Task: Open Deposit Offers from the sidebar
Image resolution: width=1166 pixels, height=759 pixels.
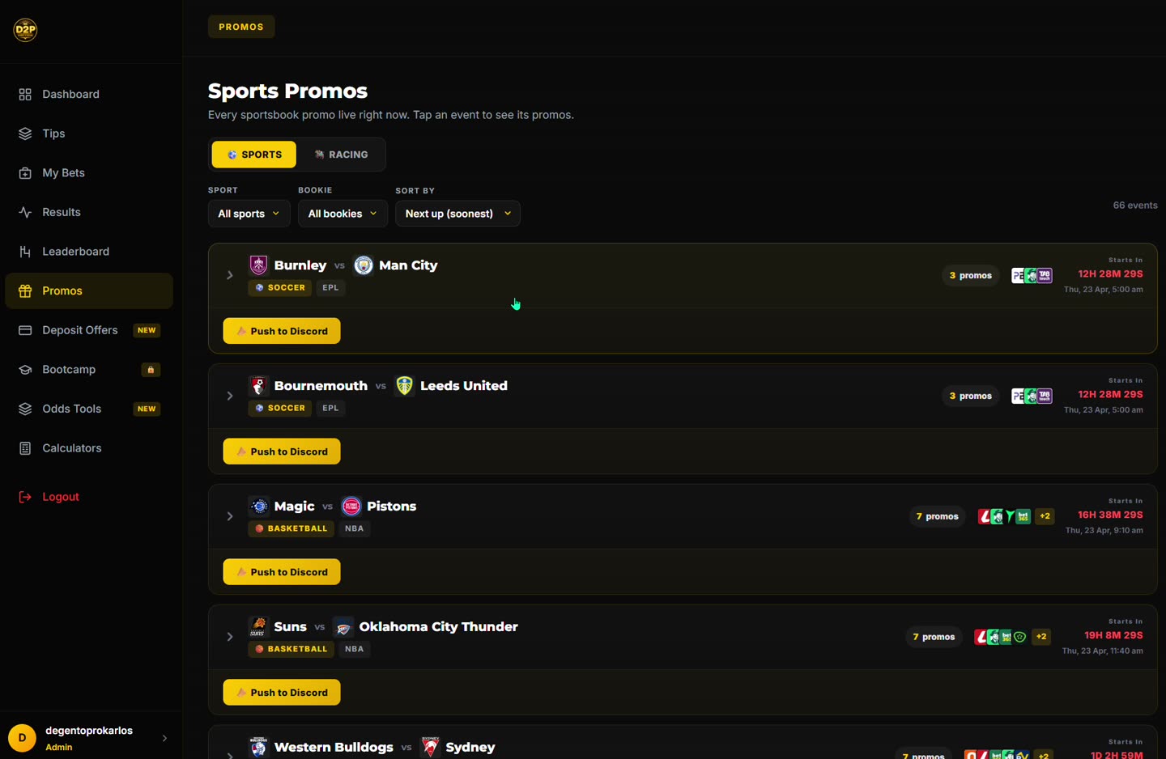Action: point(79,330)
